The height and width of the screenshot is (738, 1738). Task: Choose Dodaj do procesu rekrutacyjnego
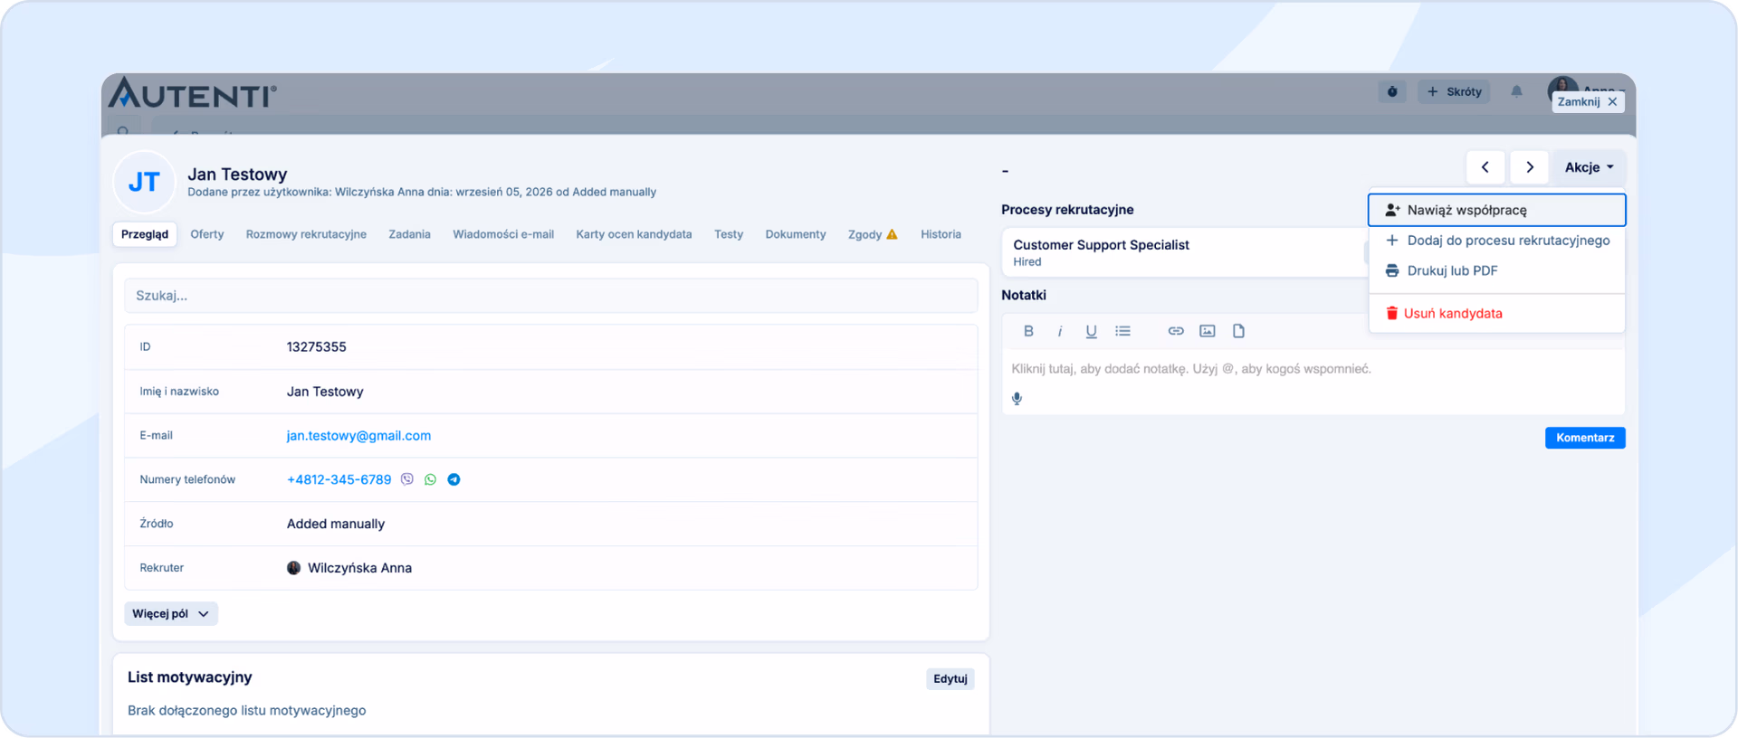[1496, 241]
